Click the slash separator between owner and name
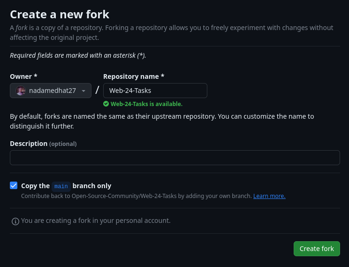 tap(97, 90)
